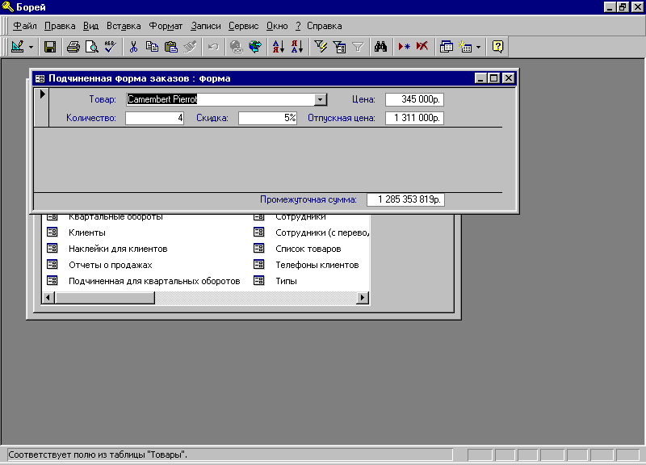
Task: Save with the floppy disk icon
Action: coord(50,47)
